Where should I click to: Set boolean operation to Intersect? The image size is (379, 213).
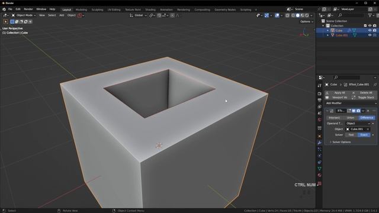click(334, 118)
